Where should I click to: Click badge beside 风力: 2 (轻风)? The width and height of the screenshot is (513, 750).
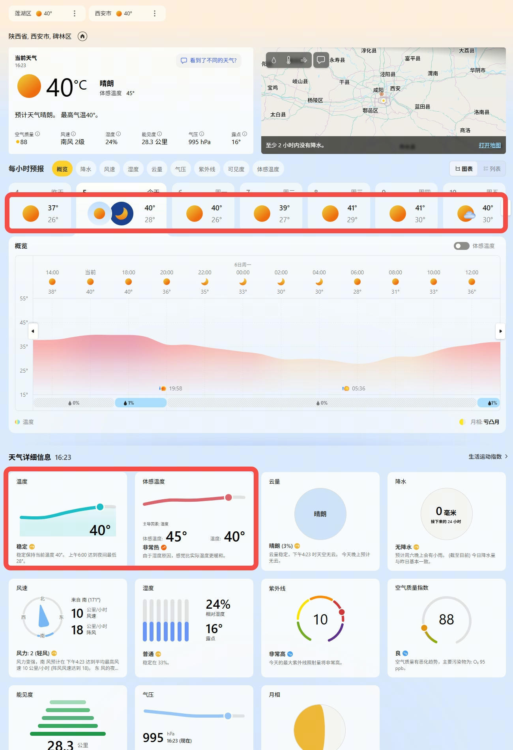tap(54, 653)
